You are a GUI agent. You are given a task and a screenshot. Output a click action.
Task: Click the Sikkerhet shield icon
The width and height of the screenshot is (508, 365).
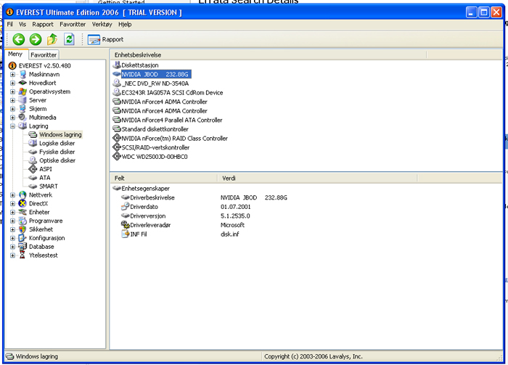[x=22, y=229]
